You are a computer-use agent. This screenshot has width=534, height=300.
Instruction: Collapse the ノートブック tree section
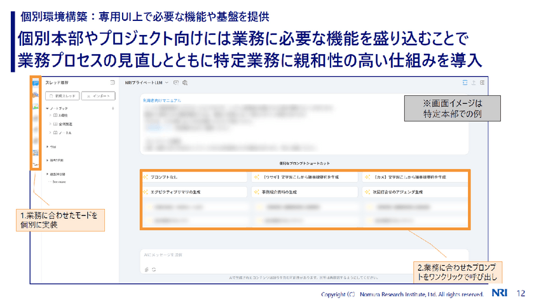point(47,109)
